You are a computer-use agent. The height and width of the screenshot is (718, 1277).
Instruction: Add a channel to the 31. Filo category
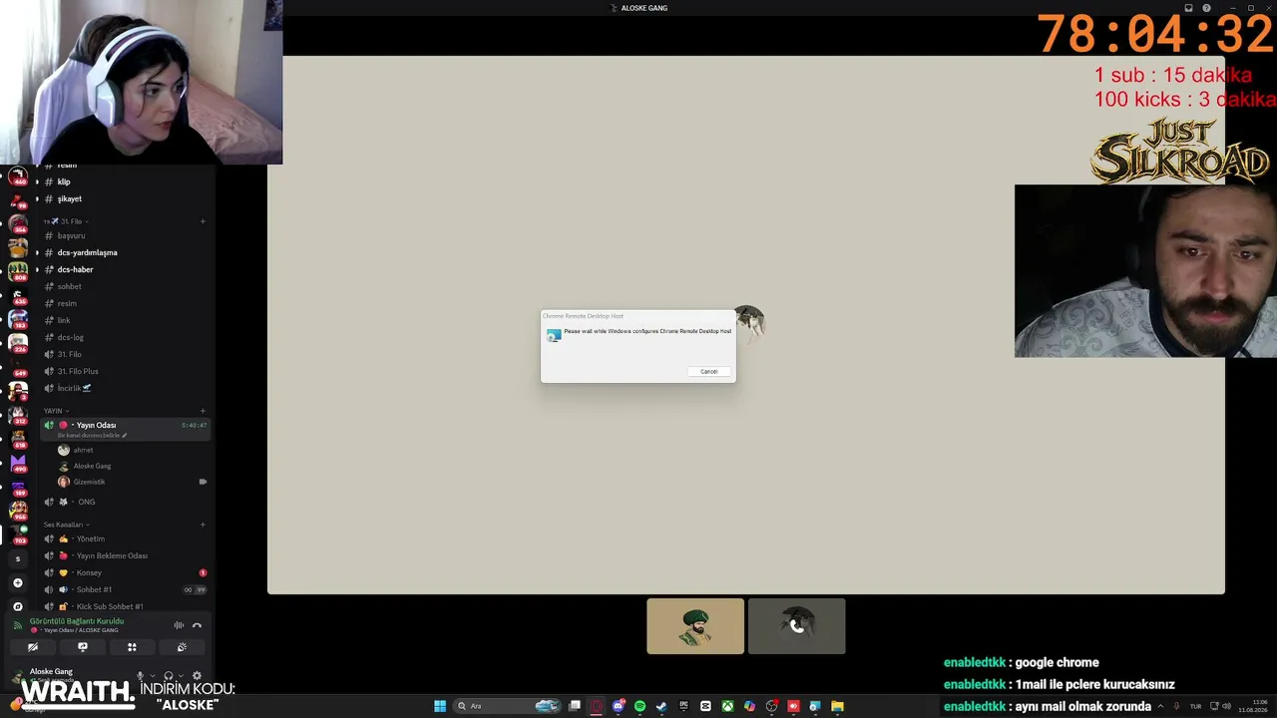(x=203, y=221)
